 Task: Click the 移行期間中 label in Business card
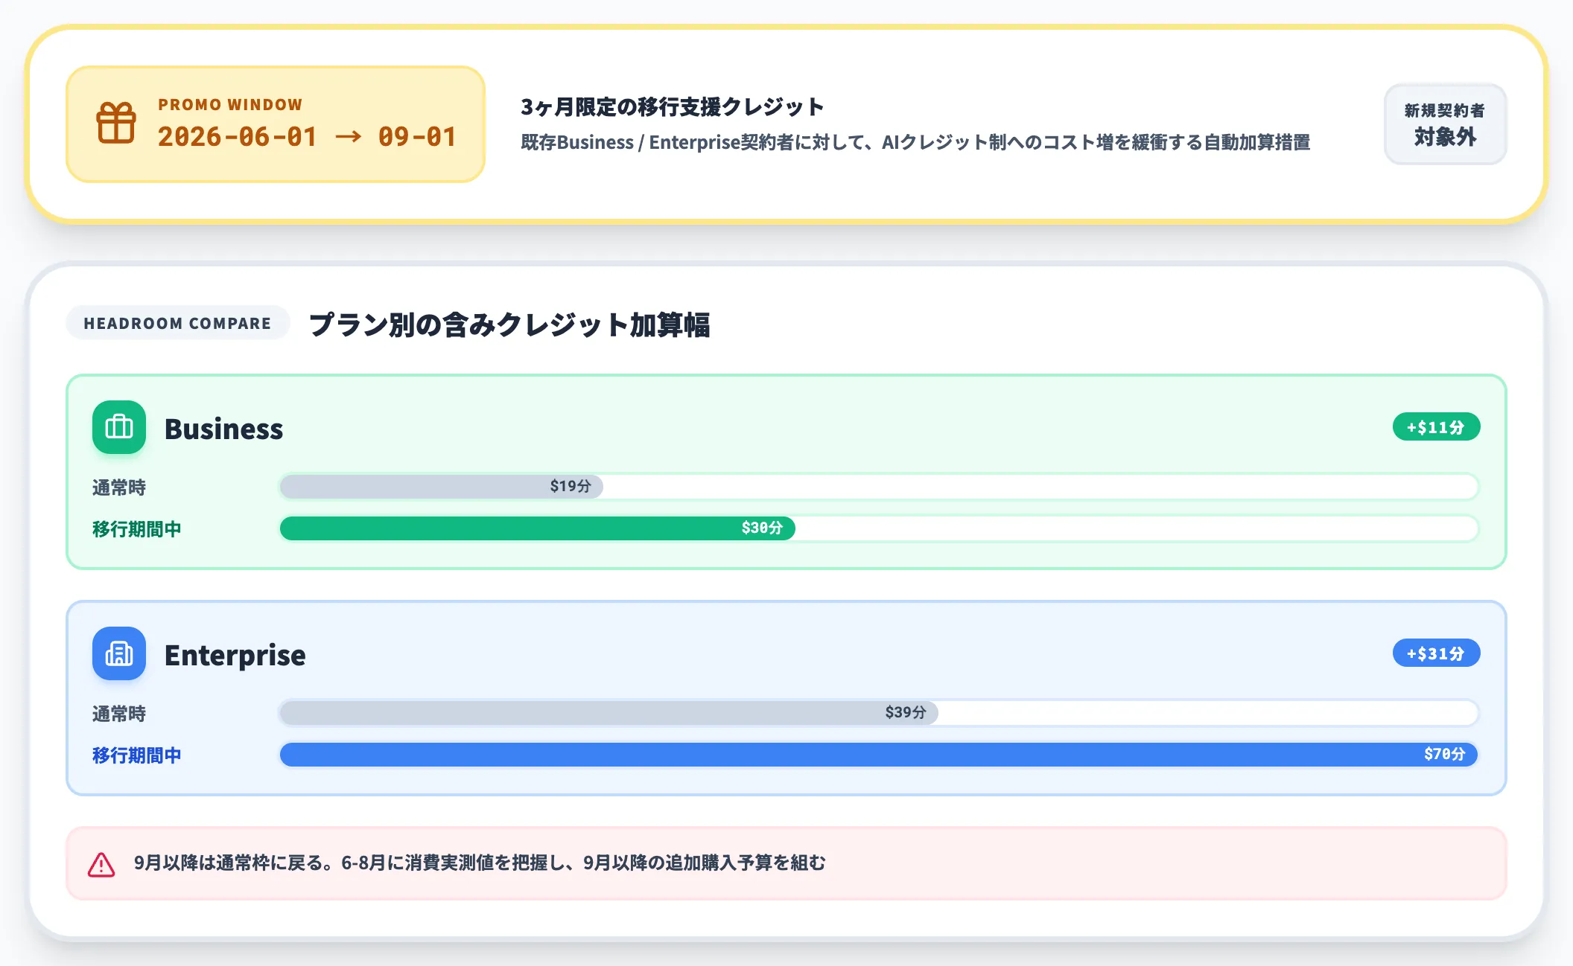click(137, 529)
